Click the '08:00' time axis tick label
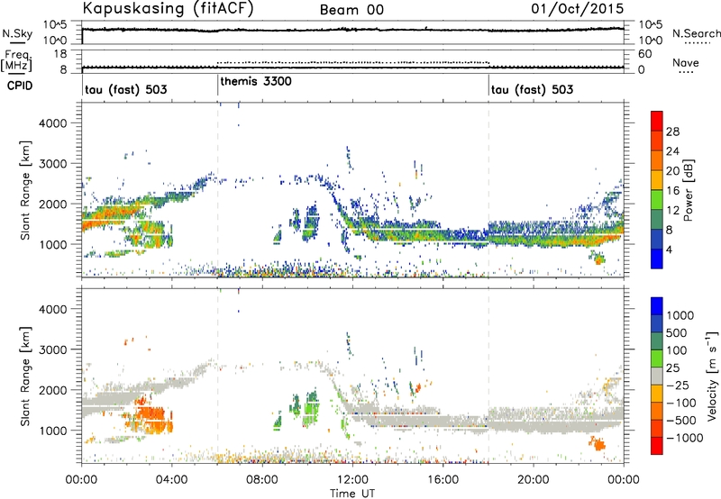Viewport: 721px width, 499px height. [262, 480]
